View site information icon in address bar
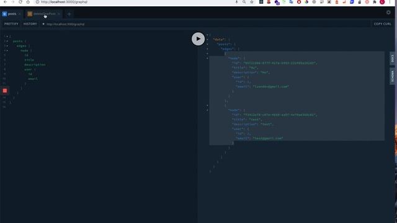This screenshot has height=223, width=397. coord(37,2)
